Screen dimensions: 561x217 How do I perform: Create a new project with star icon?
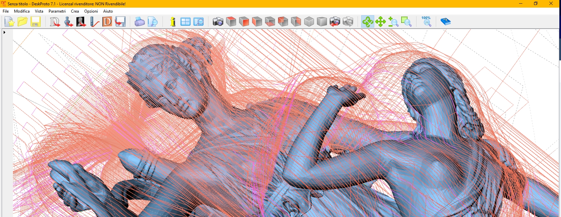click(10, 22)
